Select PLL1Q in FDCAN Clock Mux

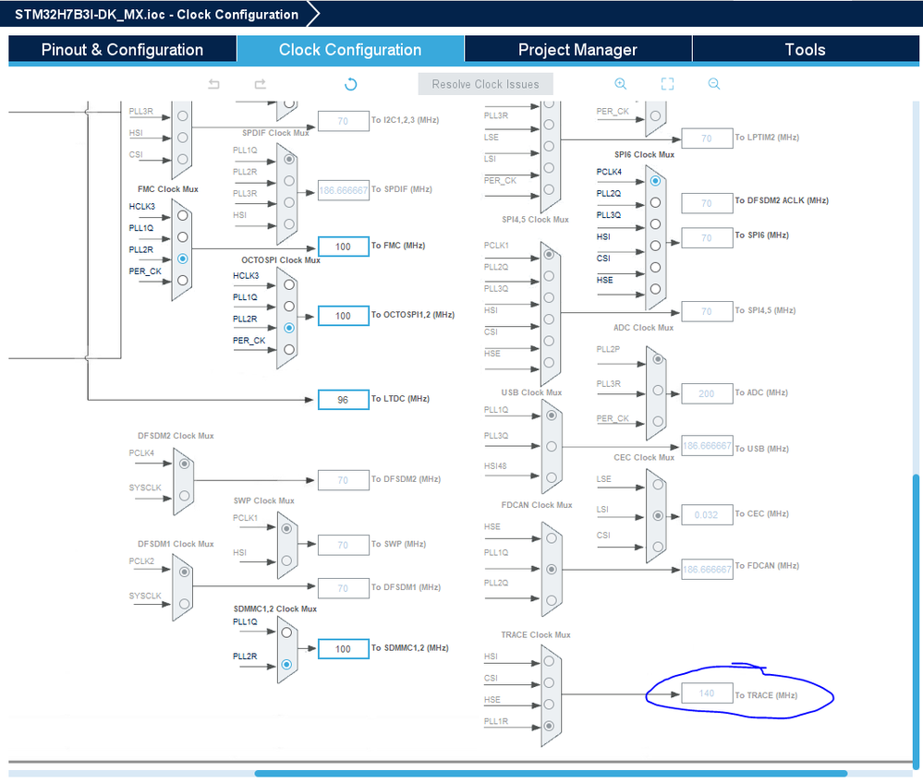point(551,570)
